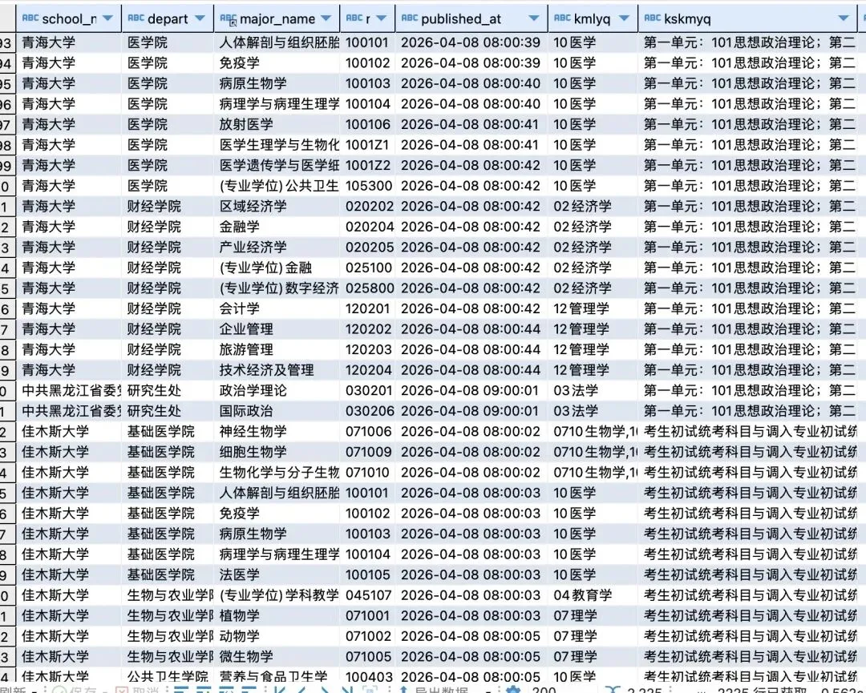Viewport: 866px width, 693px height.
Task: Select the 中共黑龙江省委 cell in the 国际政治 row
Action: point(68,410)
